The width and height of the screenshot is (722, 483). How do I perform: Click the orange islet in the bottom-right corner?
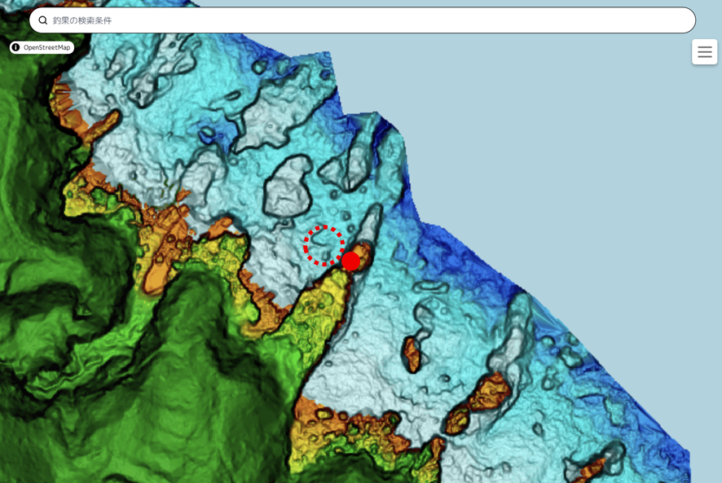point(592,470)
